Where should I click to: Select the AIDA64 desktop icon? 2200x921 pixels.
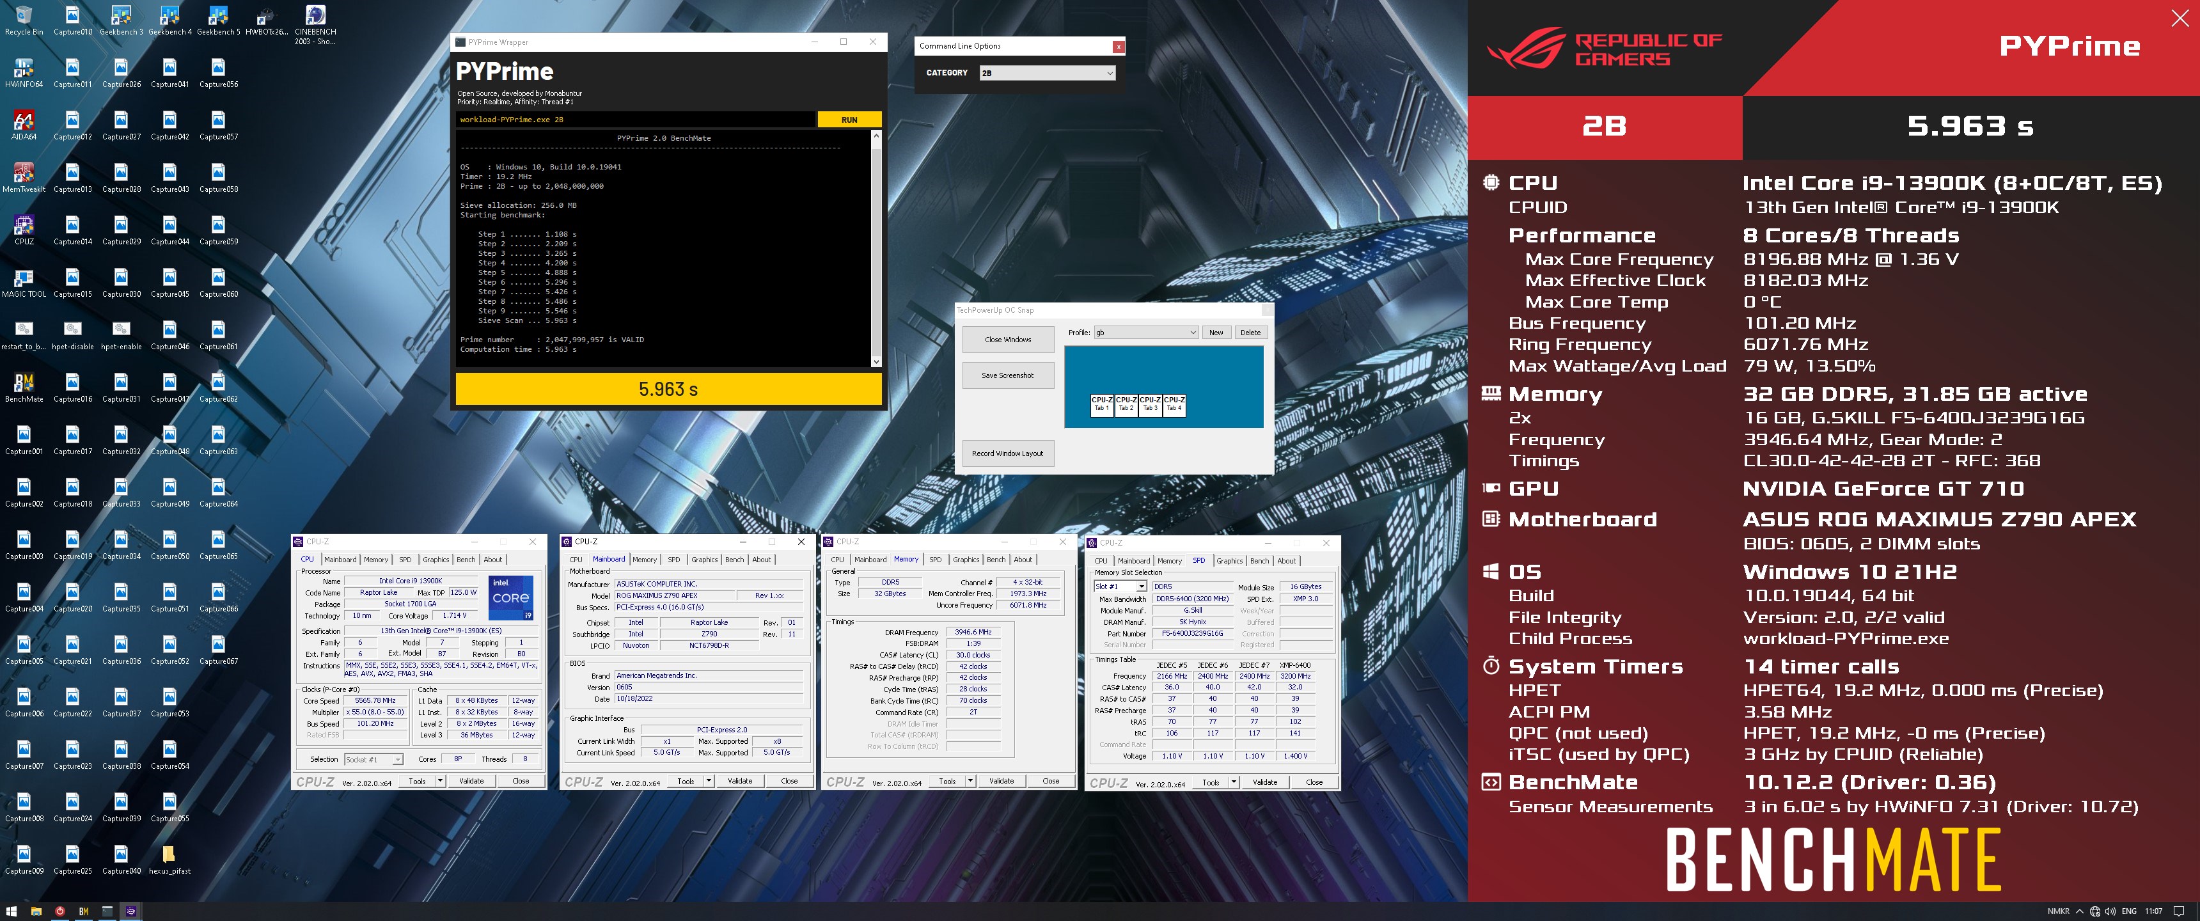click(24, 125)
